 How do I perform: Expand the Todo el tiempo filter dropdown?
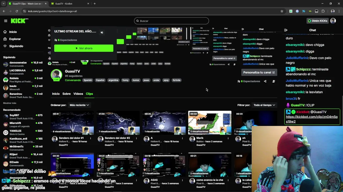click(264, 105)
